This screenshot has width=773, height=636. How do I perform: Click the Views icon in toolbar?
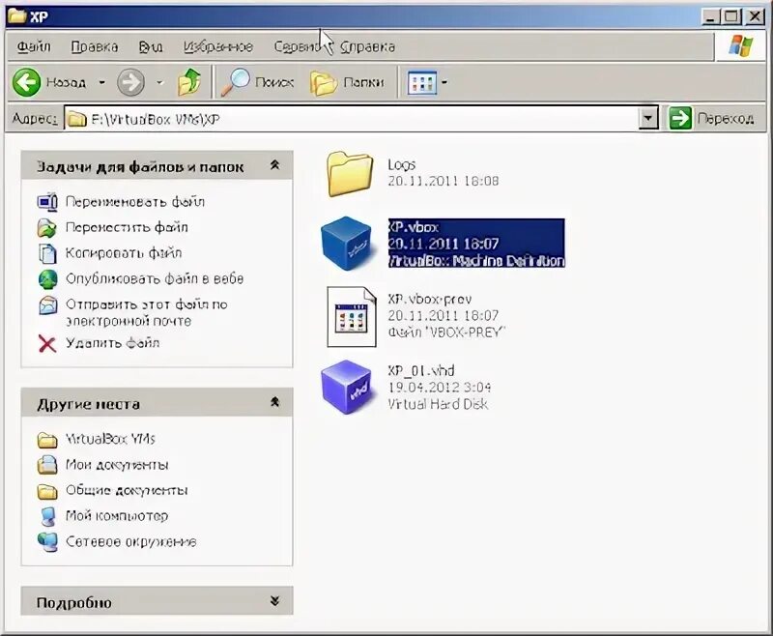click(x=422, y=82)
